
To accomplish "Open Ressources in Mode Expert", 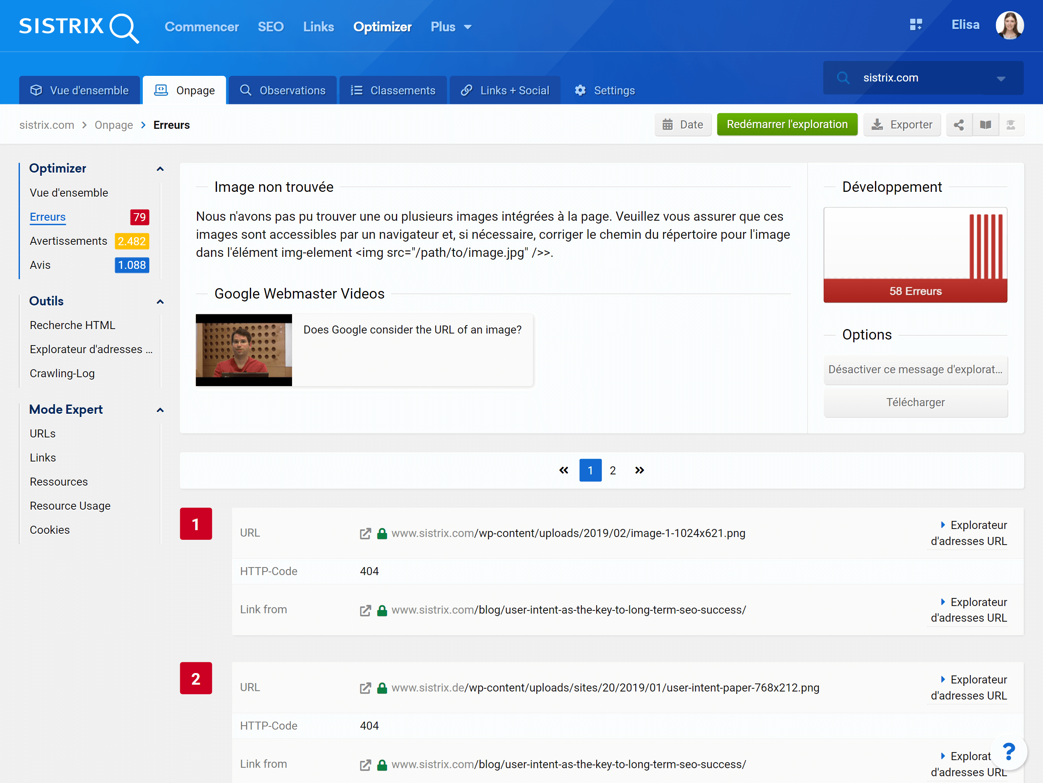I will pyautogui.click(x=59, y=482).
